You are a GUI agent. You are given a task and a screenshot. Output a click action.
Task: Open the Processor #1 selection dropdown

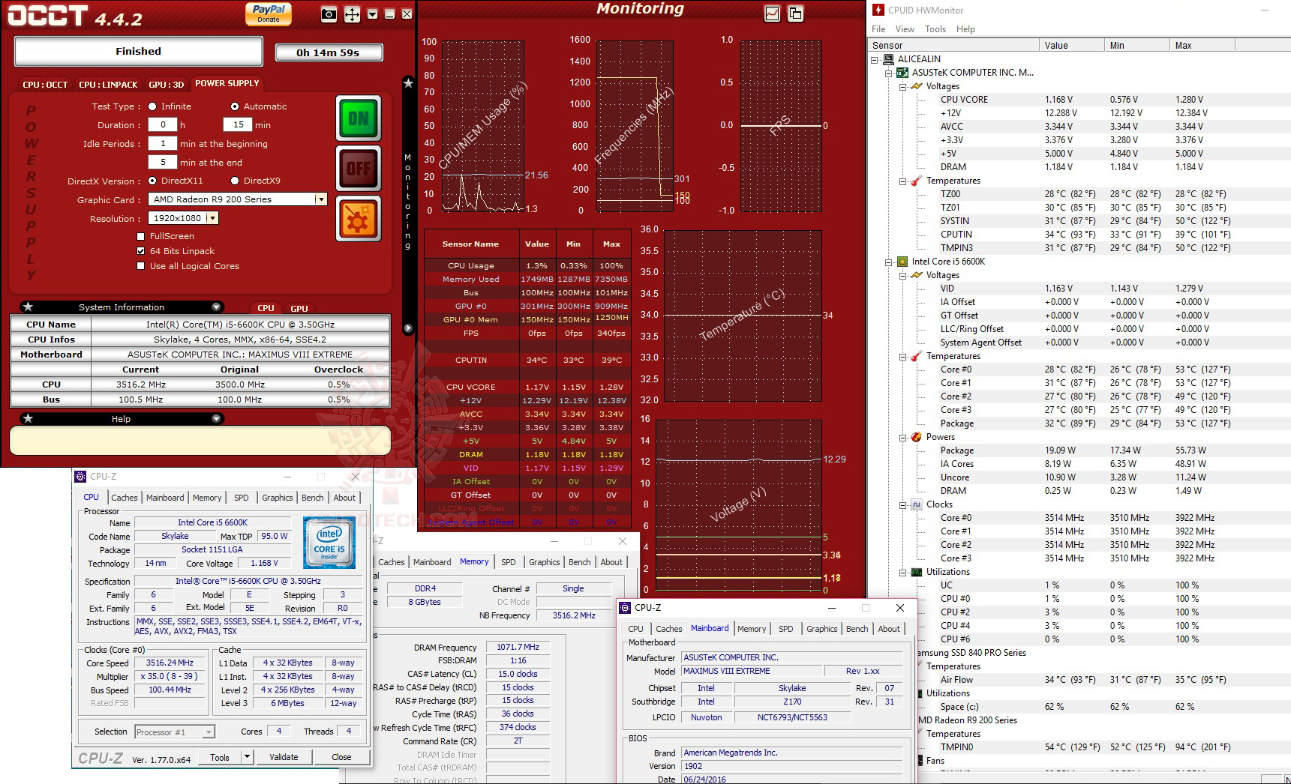[x=209, y=732]
